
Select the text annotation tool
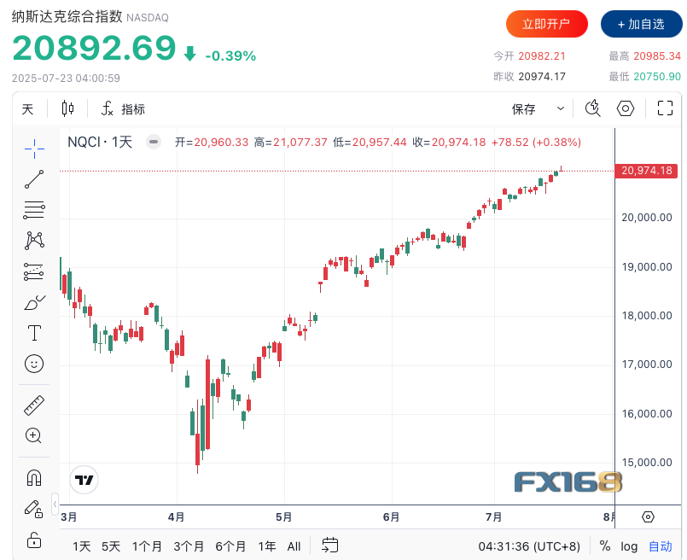point(34,332)
